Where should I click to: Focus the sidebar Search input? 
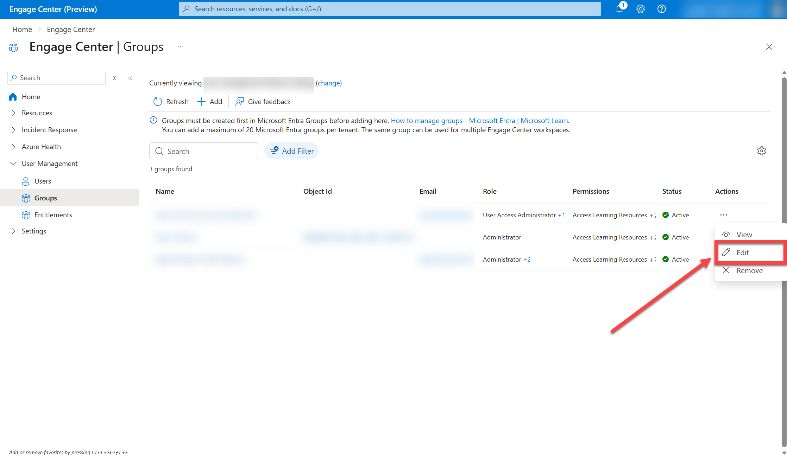point(56,78)
